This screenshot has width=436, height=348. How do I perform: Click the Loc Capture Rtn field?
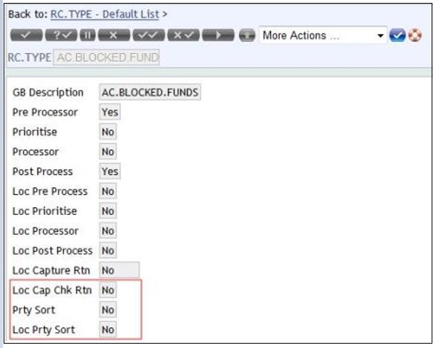pos(118,270)
